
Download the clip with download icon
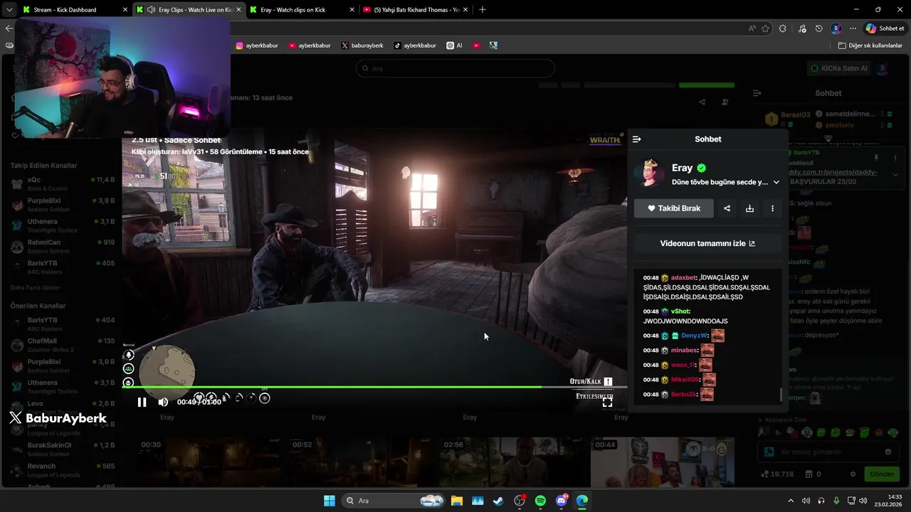tap(749, 208)
